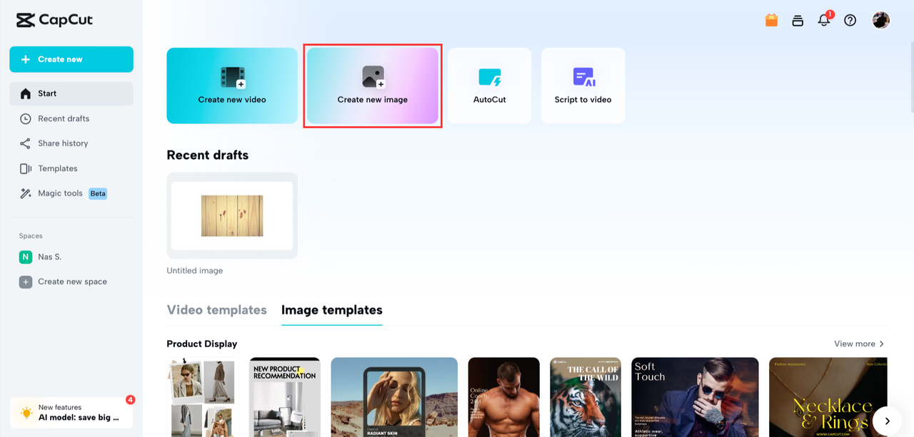This screenshot has height=437, width=914.
Task: View more Product Display templates
Action: coord(858,344)
